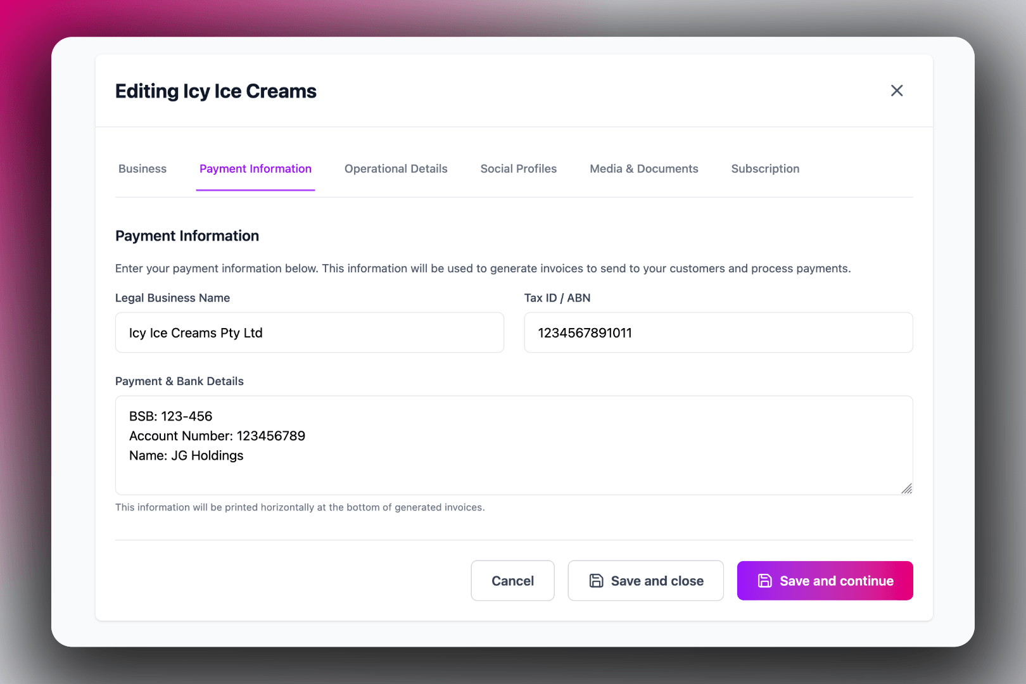Open the Operational Details tab
The image size is (1026, 684).
point(395,168)
